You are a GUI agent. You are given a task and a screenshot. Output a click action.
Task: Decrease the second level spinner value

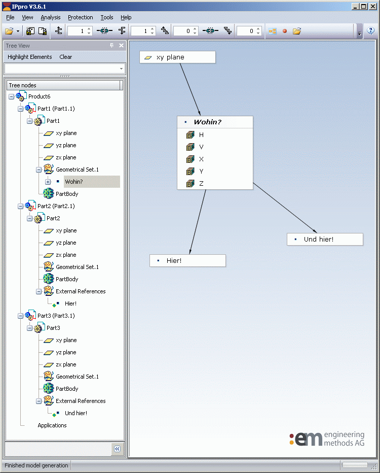[x=153, y=33]
